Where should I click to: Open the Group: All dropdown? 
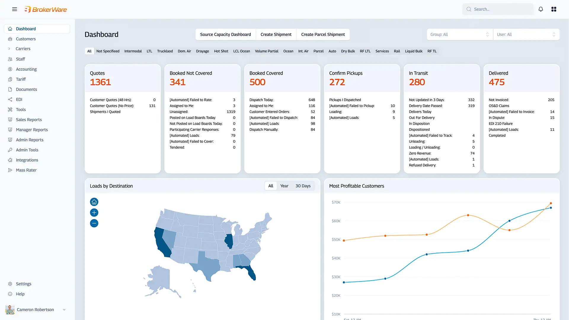pyautogui.click(x=459, y=35)
